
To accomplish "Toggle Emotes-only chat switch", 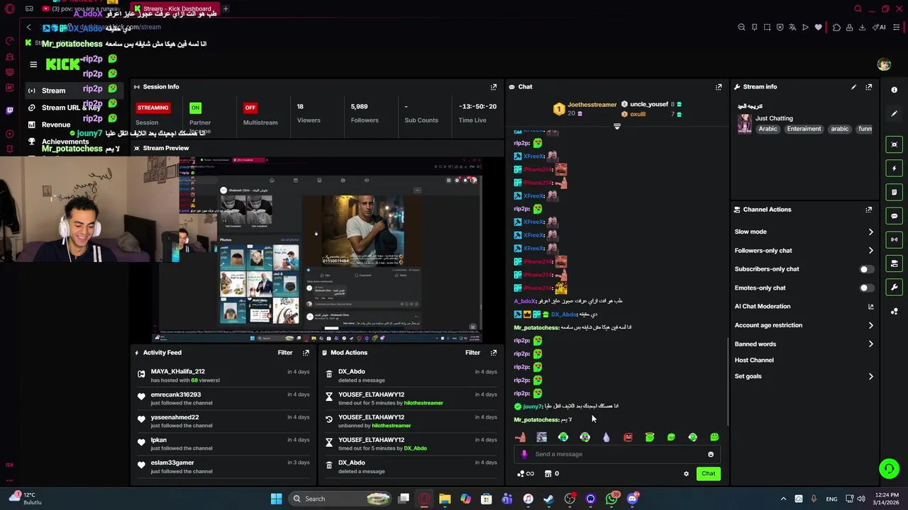I will pos(866,288).
